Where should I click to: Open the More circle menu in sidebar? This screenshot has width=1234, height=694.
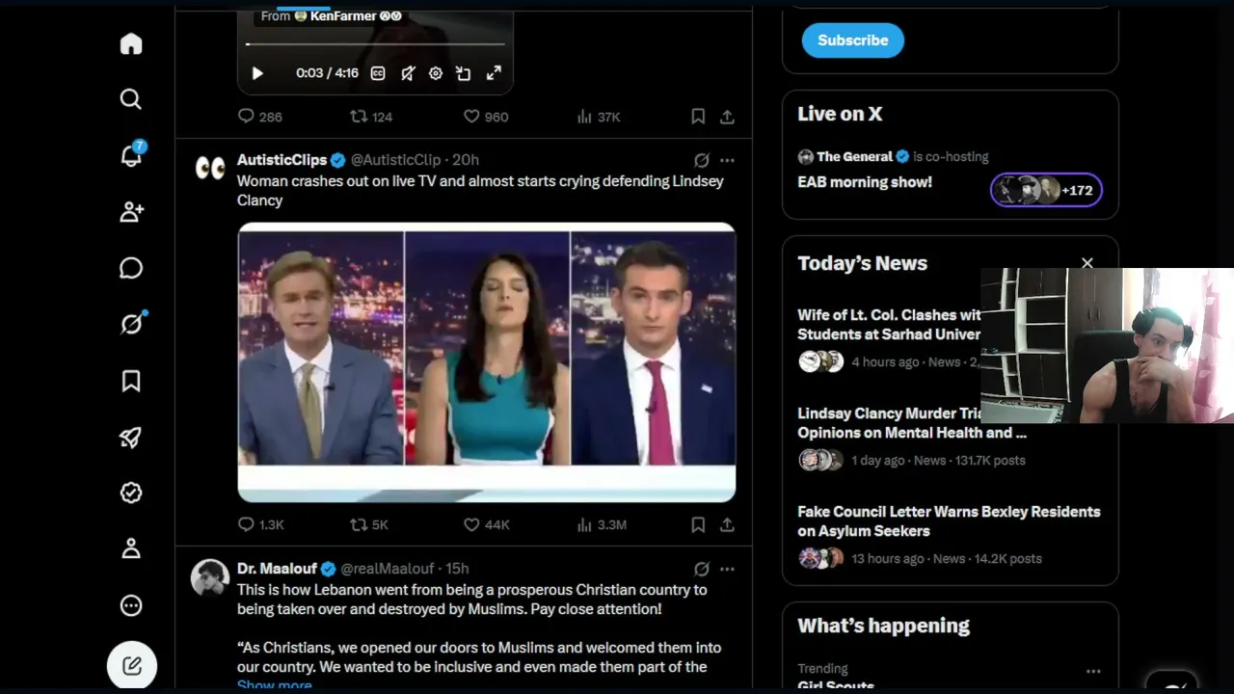point(131,605)
